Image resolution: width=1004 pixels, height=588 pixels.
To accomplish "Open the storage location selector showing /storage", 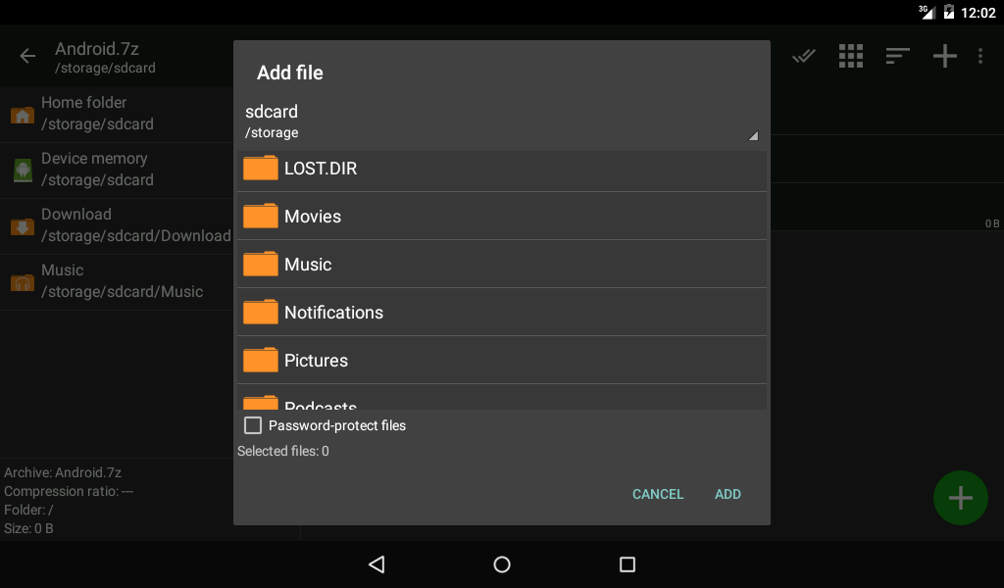I will coord(501,121).
